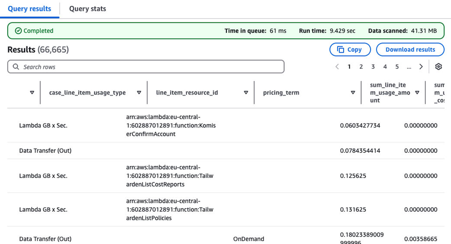Switch to the Query stats tab
Image resolution: width=451 pixels, height=244 pixels.
coord(87,9)
